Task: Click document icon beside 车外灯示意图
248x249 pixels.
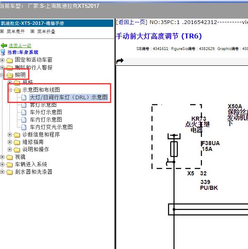Action: click(24, 112)
